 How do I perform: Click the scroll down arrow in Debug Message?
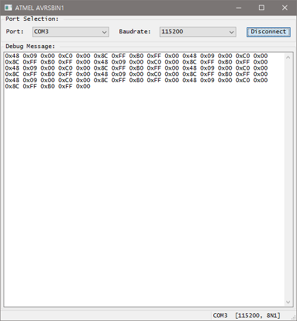(x=288, y=302)
